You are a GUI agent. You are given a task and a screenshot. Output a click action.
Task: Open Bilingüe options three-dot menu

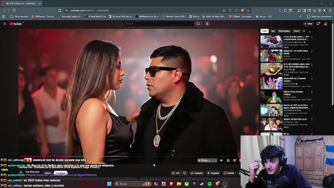click(x=215, y=160)
